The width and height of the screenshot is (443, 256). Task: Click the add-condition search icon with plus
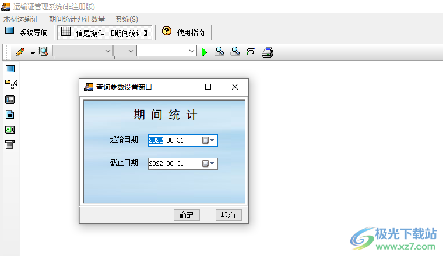[x=219, y=52]
